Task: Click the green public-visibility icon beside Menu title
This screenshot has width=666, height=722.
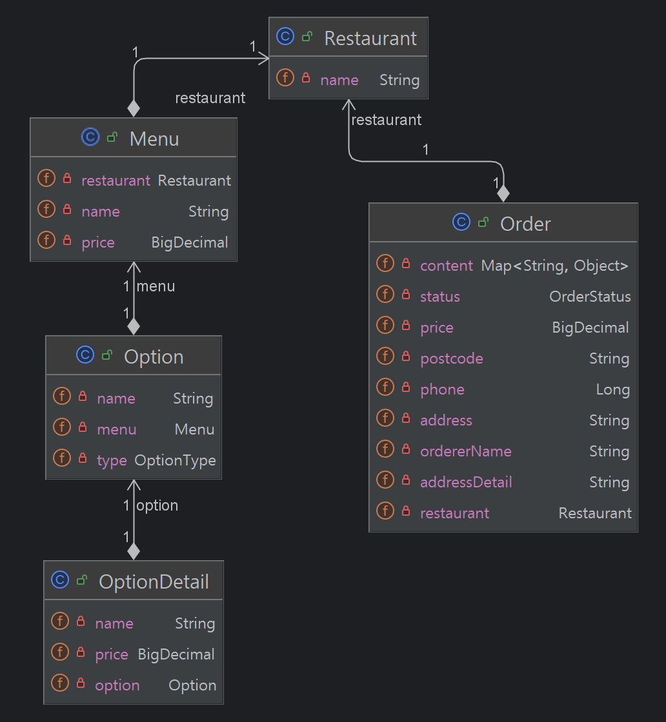Action: (112, 137)
